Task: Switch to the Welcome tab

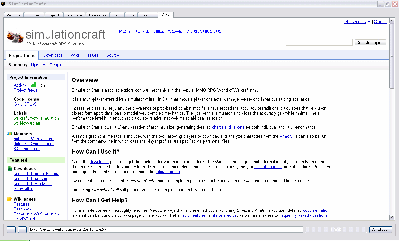Action: pos(14,15)
